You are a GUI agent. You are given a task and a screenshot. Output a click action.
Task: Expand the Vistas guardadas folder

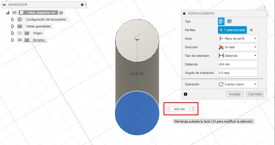coord(13,26)
